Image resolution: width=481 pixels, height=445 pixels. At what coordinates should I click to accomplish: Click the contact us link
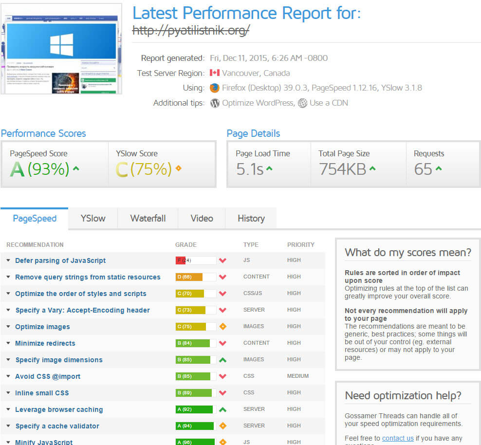click(x=398, y=438)
